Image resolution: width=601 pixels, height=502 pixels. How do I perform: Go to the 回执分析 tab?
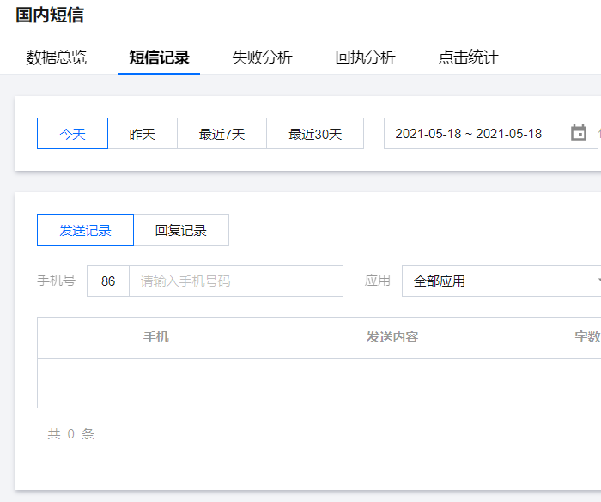click(365, 57)
